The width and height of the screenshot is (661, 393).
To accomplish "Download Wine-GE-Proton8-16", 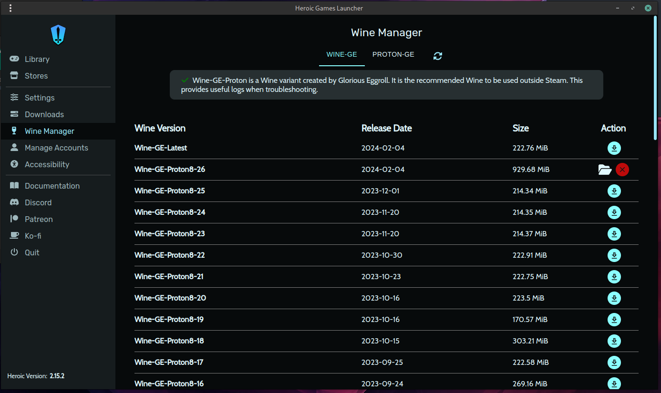I will [614, 383].
